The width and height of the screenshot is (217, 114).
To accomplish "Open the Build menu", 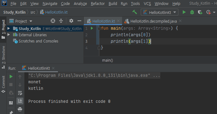I will point(113,4).
